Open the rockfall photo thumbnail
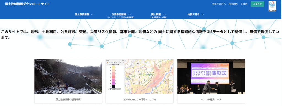The height and width of the screenshot is (106, 282). (68, 76)
